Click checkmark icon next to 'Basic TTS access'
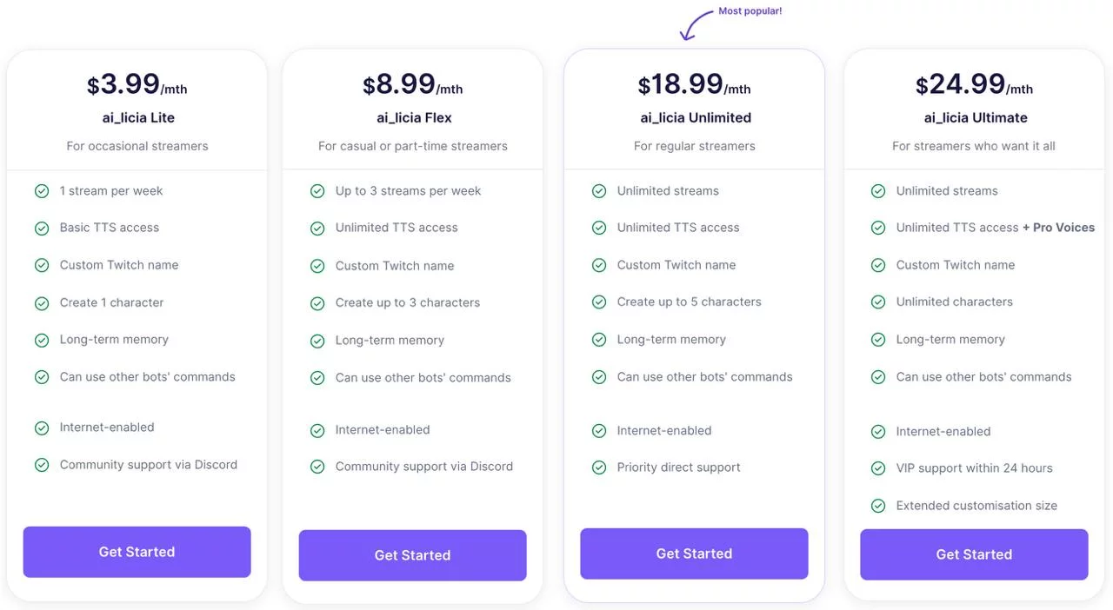Screen dimensions: 1113x610 pyautogui.click(x=42, y=229)
